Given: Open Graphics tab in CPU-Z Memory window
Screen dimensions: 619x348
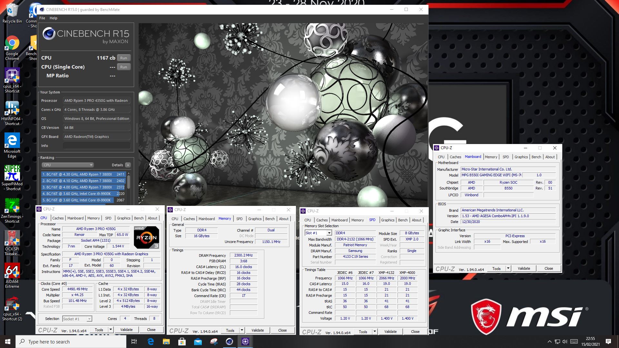Looking at the screenshot, I should 255,219.
